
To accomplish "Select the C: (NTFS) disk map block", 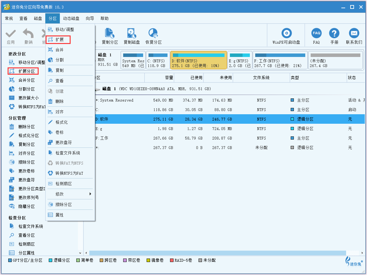I will (158, 60).
